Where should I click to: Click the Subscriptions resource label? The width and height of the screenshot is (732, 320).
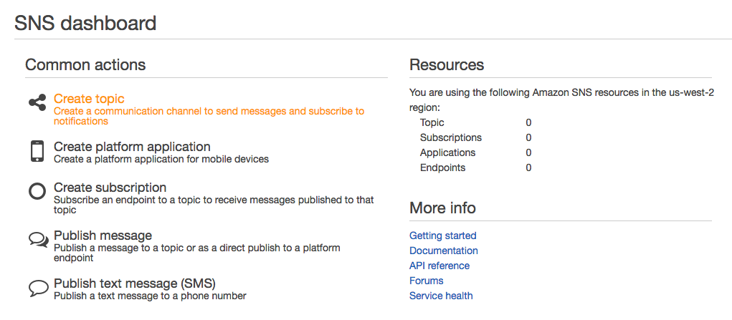450,137
